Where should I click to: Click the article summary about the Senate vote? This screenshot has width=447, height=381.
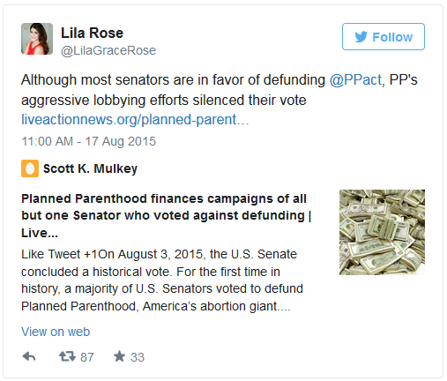click(x=162, y=280)
